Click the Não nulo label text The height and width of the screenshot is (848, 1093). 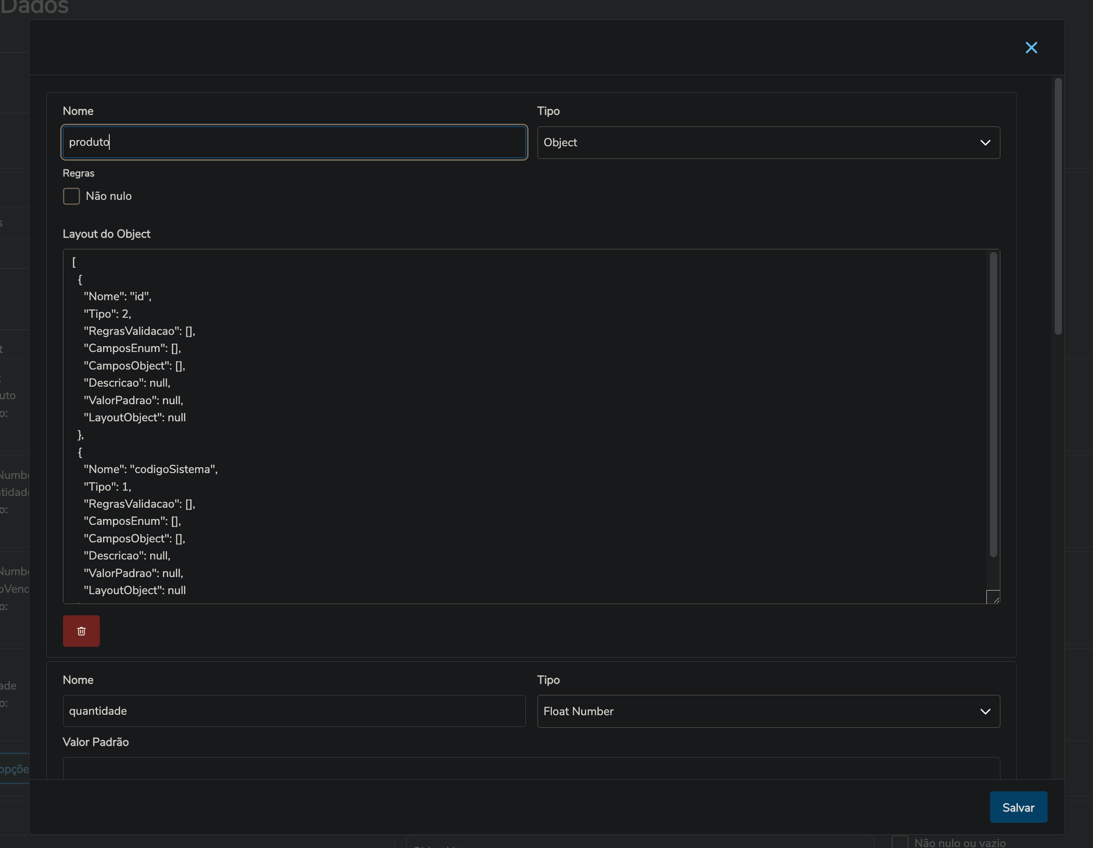pos(108,196)
